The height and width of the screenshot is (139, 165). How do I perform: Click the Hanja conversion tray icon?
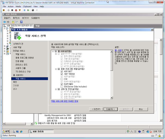135,132
